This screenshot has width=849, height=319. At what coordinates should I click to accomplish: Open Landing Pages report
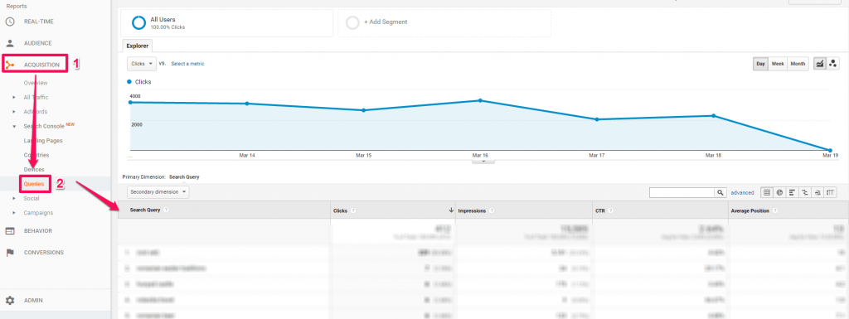43,141
